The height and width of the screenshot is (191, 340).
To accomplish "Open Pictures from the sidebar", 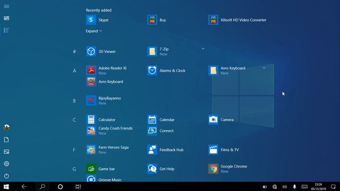I will click(6, 152).
